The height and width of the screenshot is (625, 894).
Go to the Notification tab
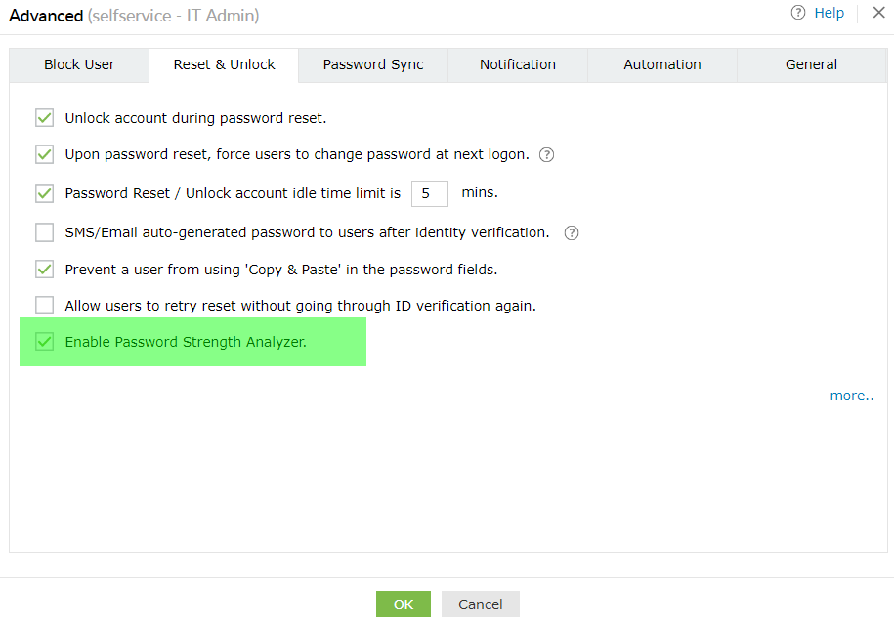[517, 64]
